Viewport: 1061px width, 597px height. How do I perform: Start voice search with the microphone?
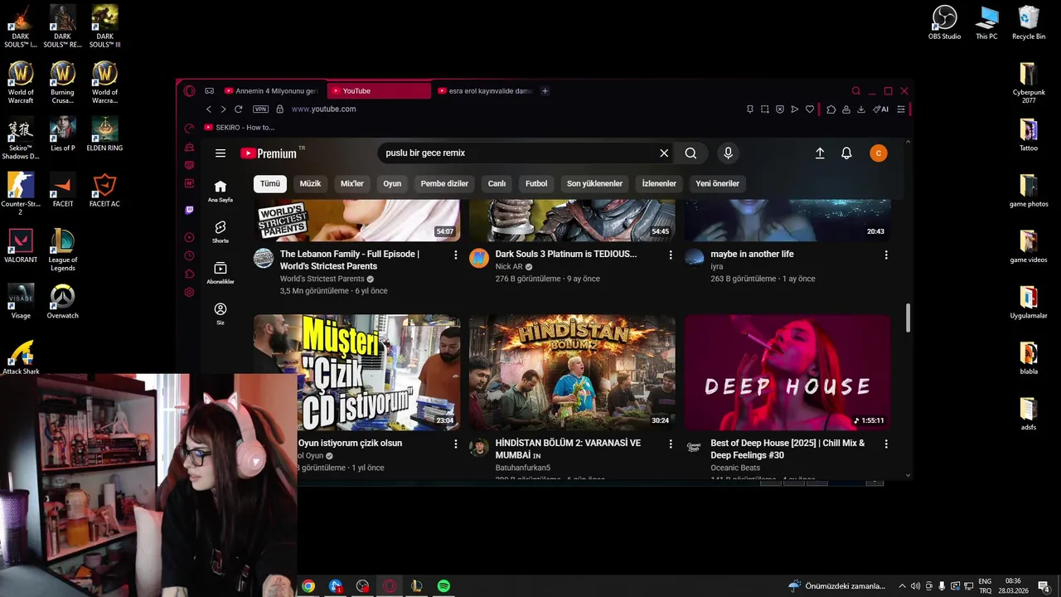pyautogui.click(x=728, y=153)
